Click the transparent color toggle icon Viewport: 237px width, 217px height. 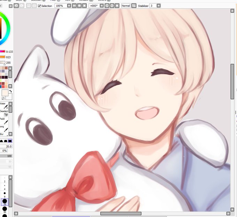pos(3,99)
